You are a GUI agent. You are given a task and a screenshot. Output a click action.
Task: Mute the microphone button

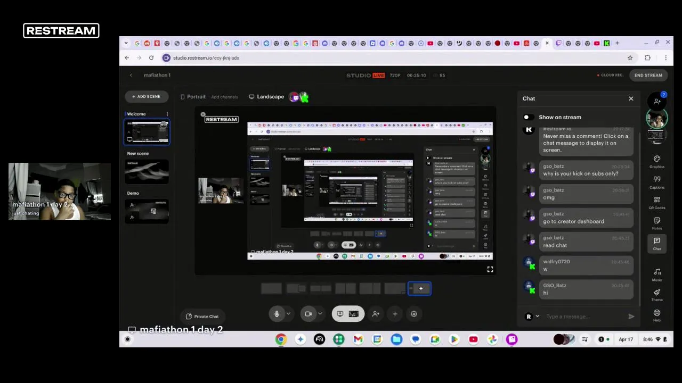277,314
